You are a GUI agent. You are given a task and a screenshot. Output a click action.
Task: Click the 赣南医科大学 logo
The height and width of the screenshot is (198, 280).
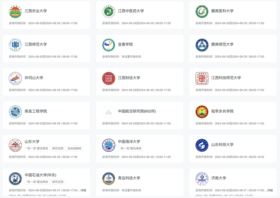[x=202, y=11]
